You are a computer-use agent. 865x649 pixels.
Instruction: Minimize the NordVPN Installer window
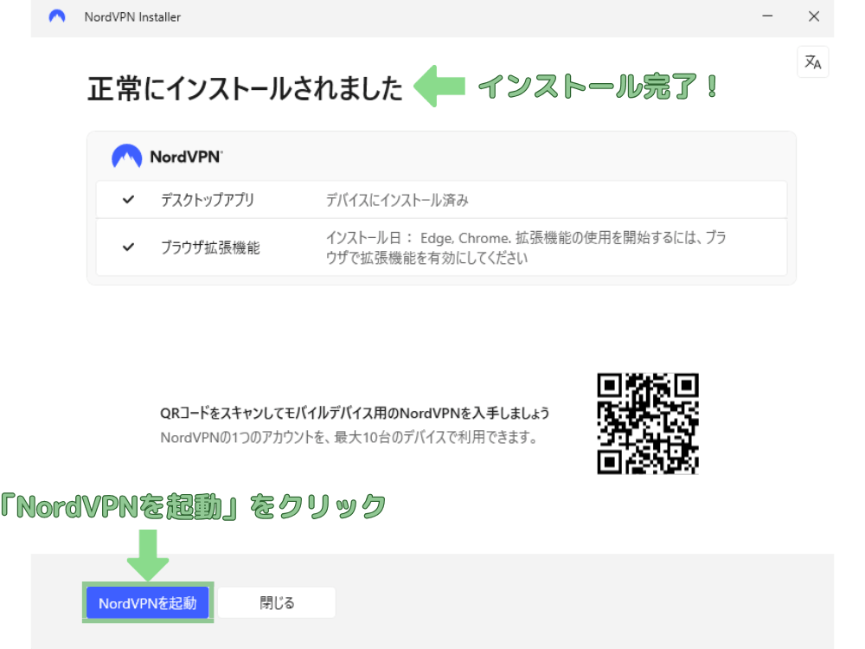click(767, 16)
